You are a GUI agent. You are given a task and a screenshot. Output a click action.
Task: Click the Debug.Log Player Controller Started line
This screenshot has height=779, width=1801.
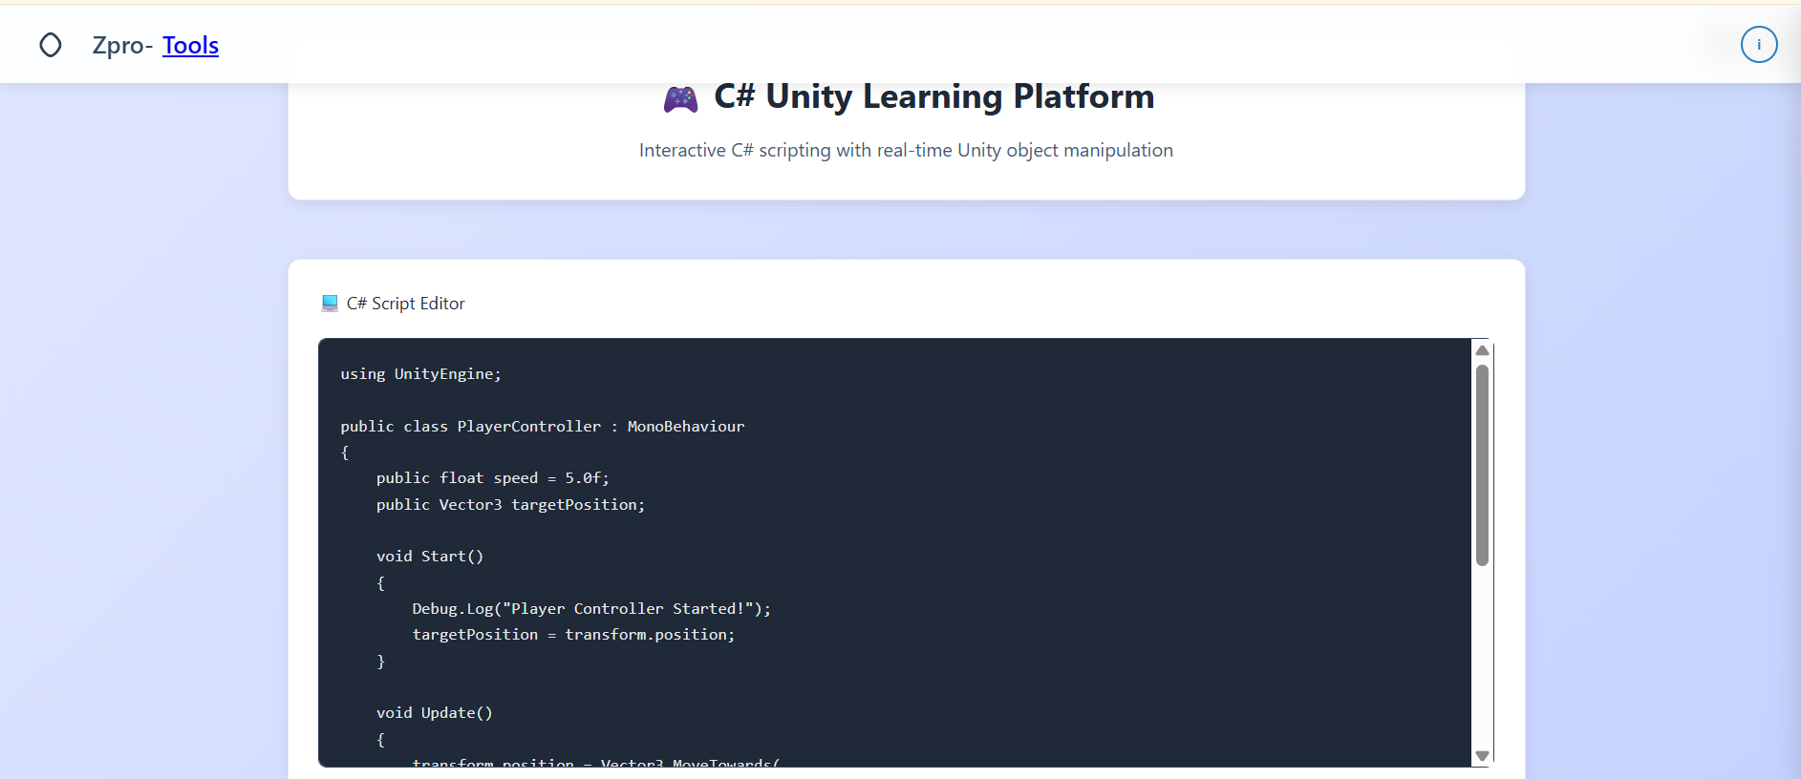pos(591,609)
